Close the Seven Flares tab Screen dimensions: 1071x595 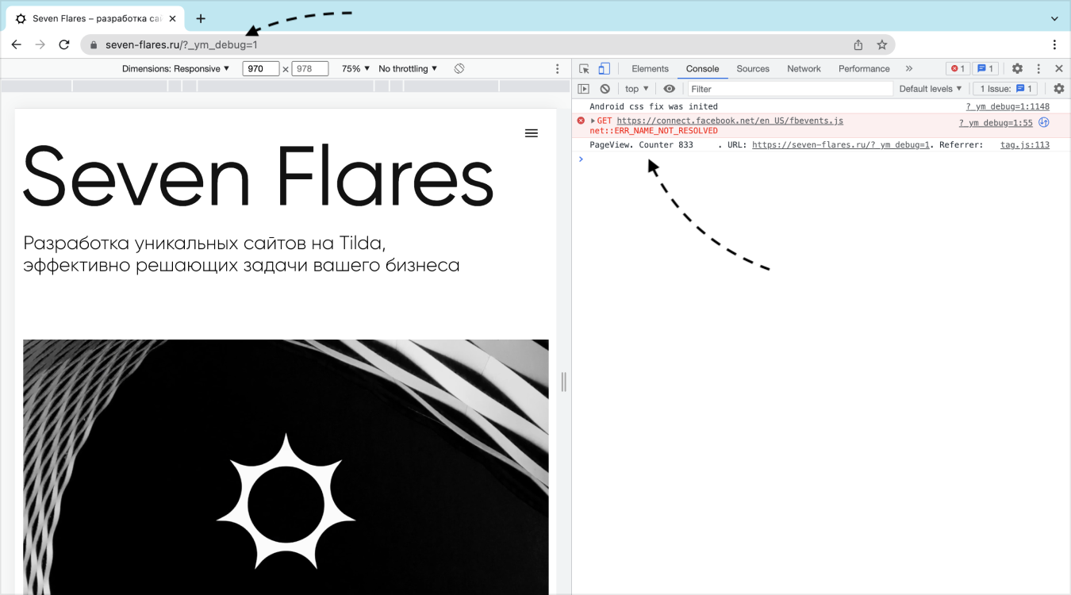point(172,18)
